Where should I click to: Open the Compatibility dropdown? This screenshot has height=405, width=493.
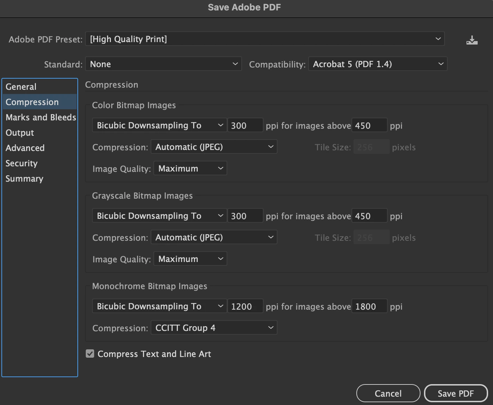click(378, 64)
